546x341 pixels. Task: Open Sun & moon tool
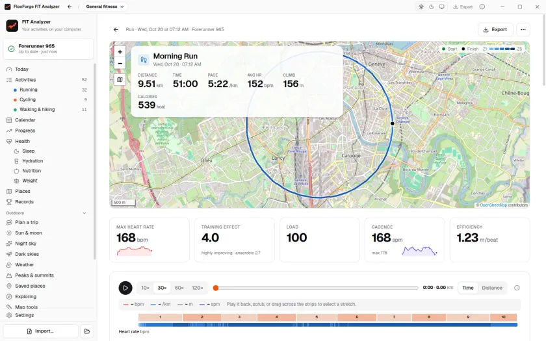point(48,233)
